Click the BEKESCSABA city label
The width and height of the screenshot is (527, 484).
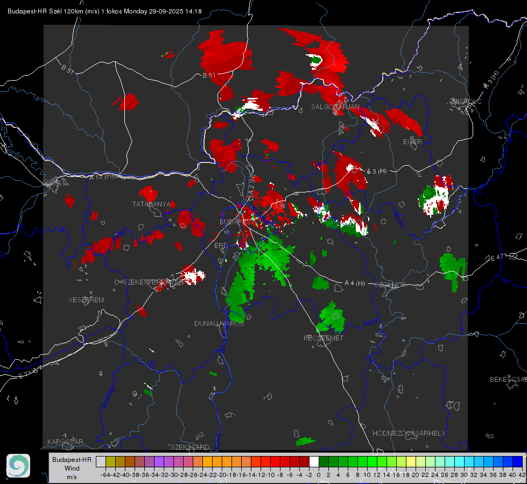508,380
